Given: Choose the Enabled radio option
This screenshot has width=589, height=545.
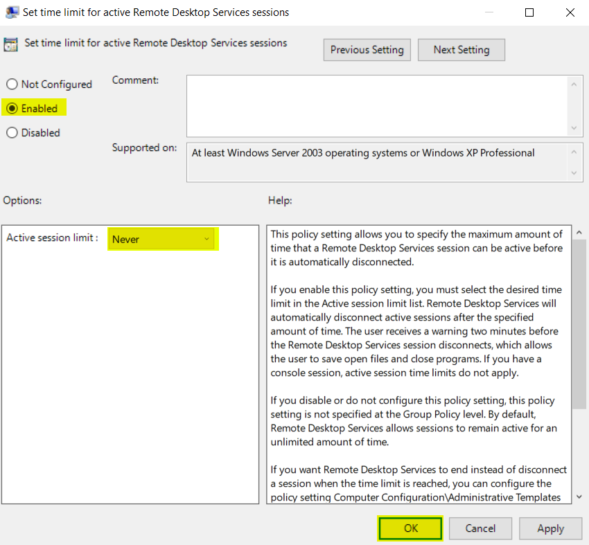Looking at the screenshot, I should coord(12,109).
